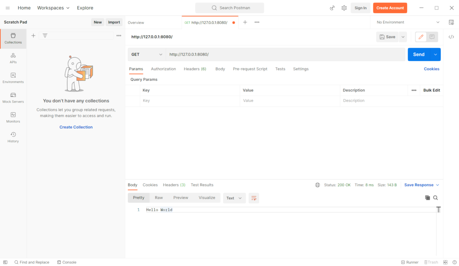Open the Save options dropdown arrow
Screen dimensions: 459x266
pos(403,37)
